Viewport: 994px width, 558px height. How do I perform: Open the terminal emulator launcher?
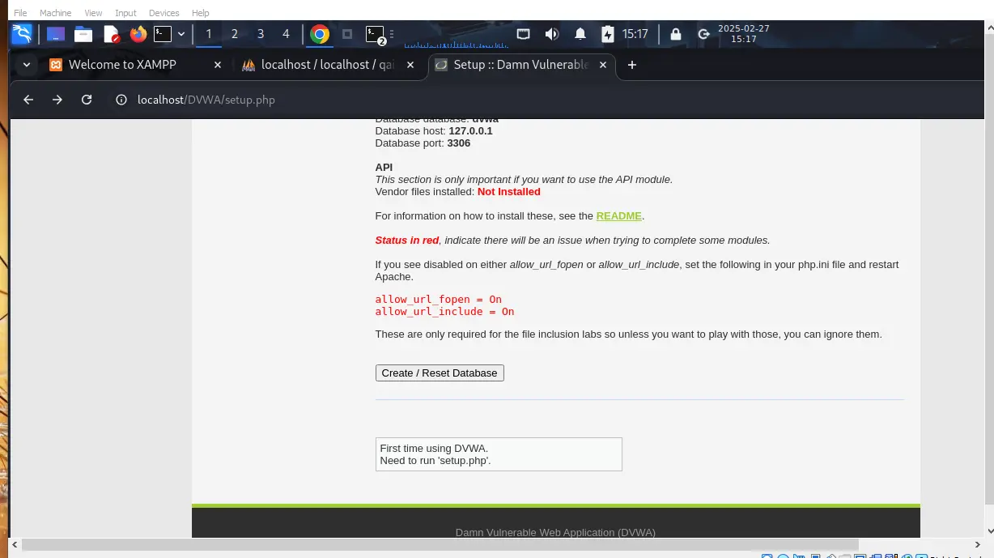tap(163, 34)
